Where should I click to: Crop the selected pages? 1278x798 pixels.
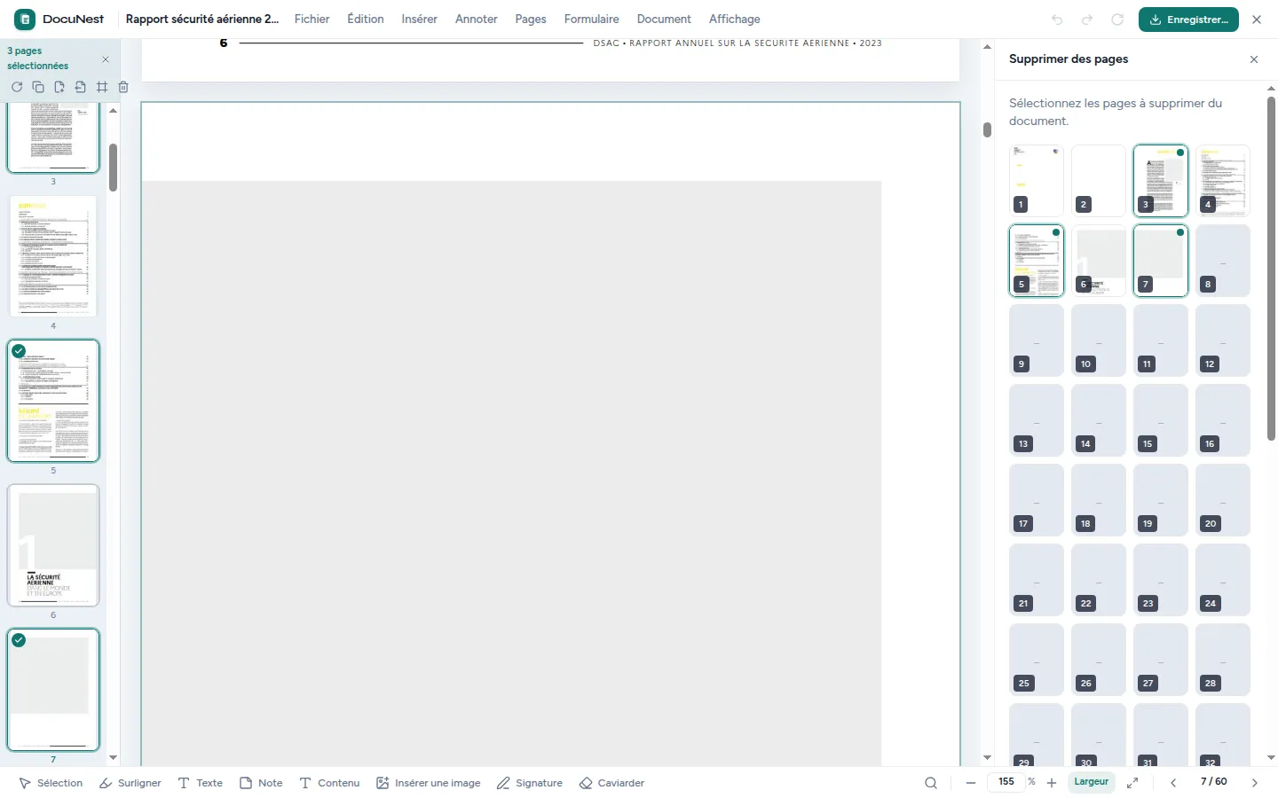point(102,87)
